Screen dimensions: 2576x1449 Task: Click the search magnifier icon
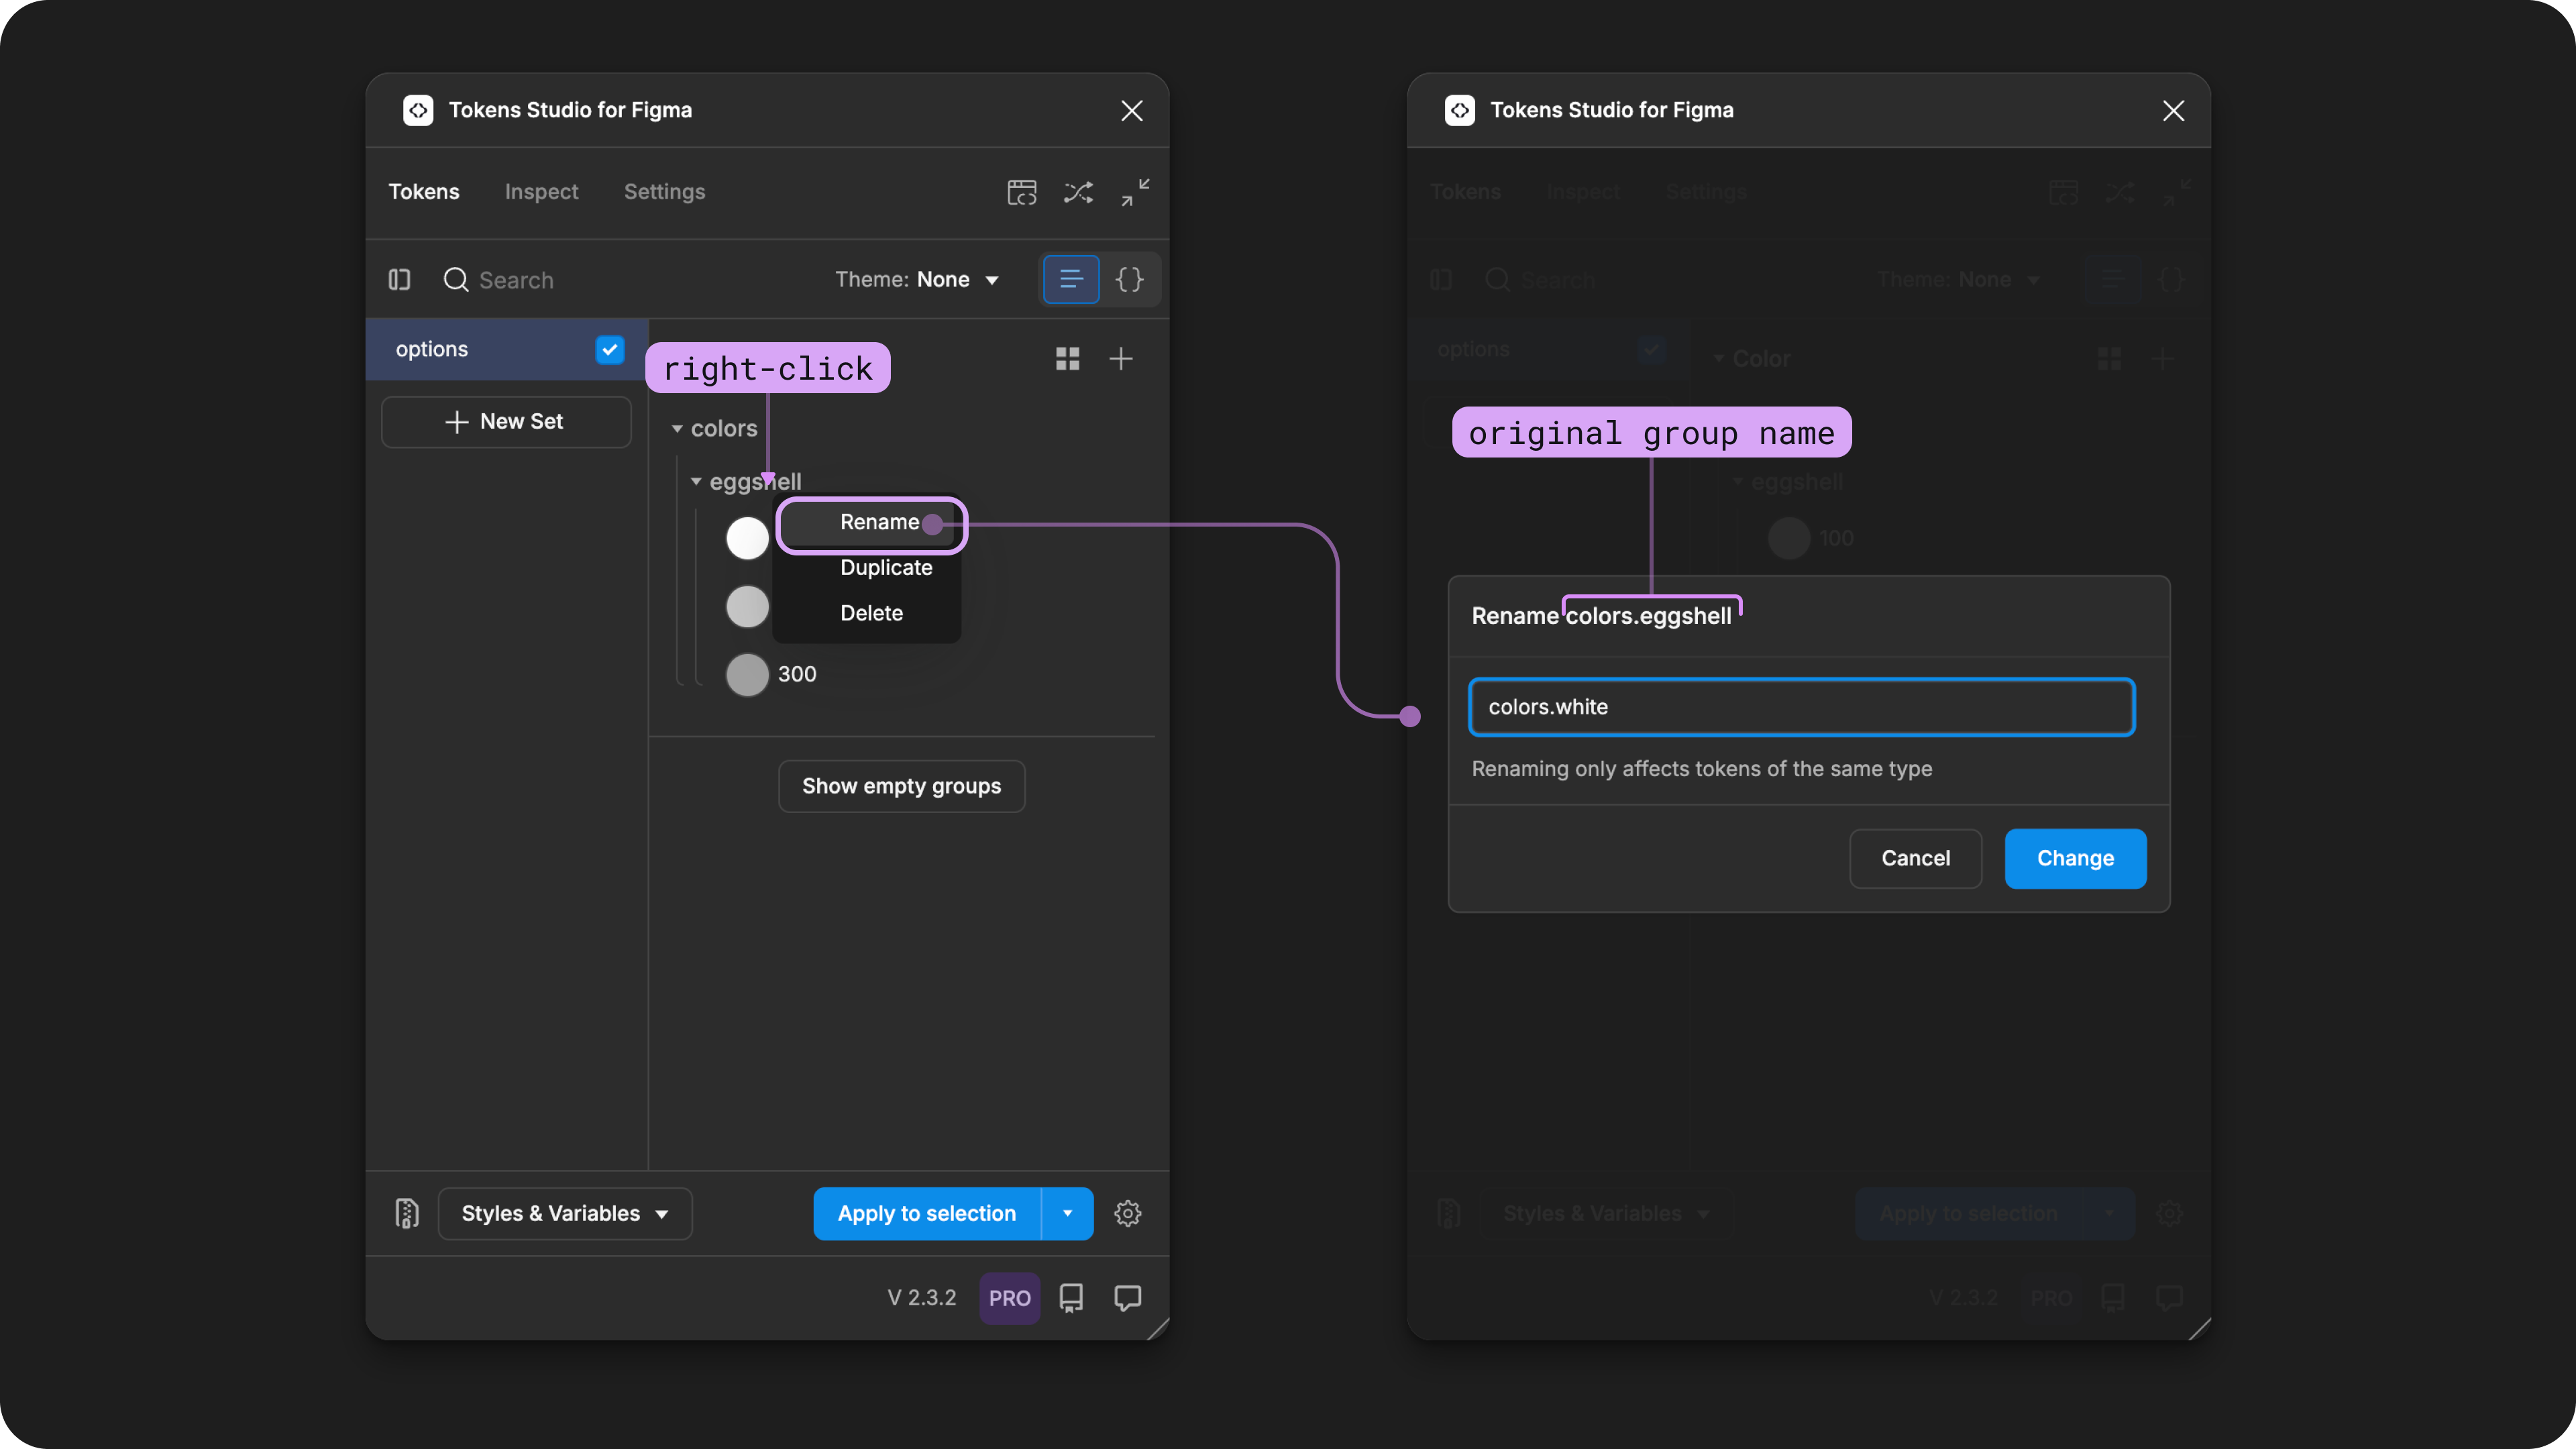[x=456, y=280]
